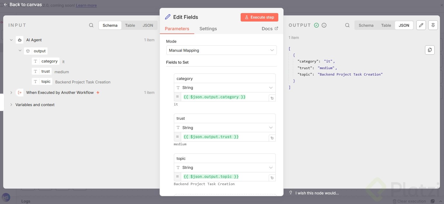Click the green success checkmark icon
The height and width of the screenshot is (204, 444).
[x=317, y=25]
